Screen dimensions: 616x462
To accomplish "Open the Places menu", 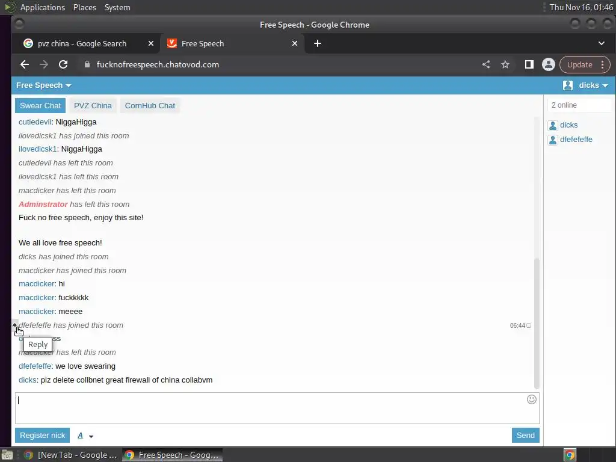I will click(x=85, y=7).
